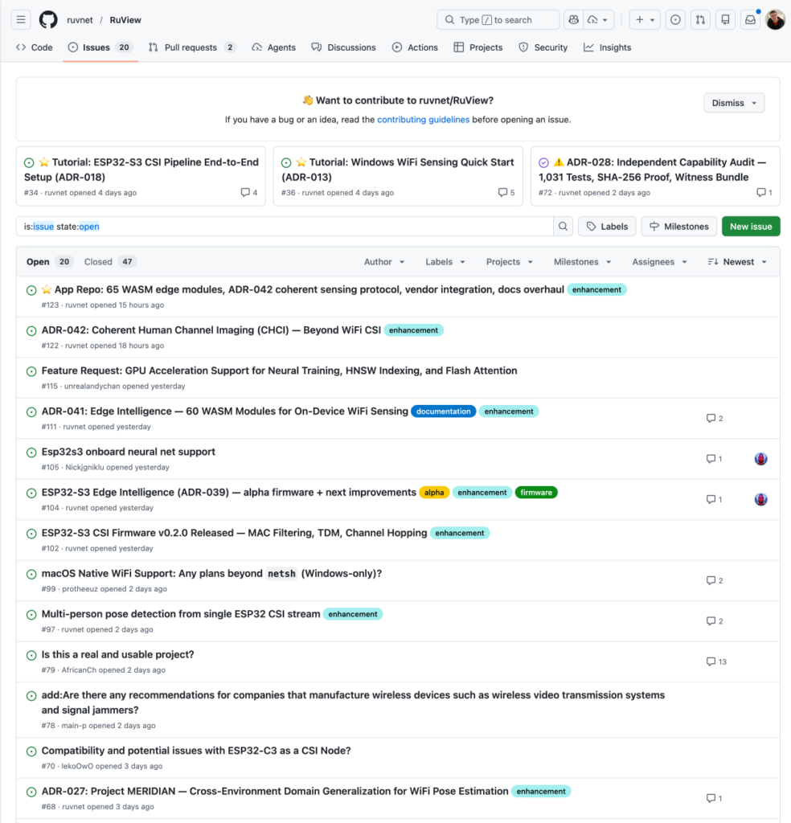Go to the Insights tab

pos(608,47)
